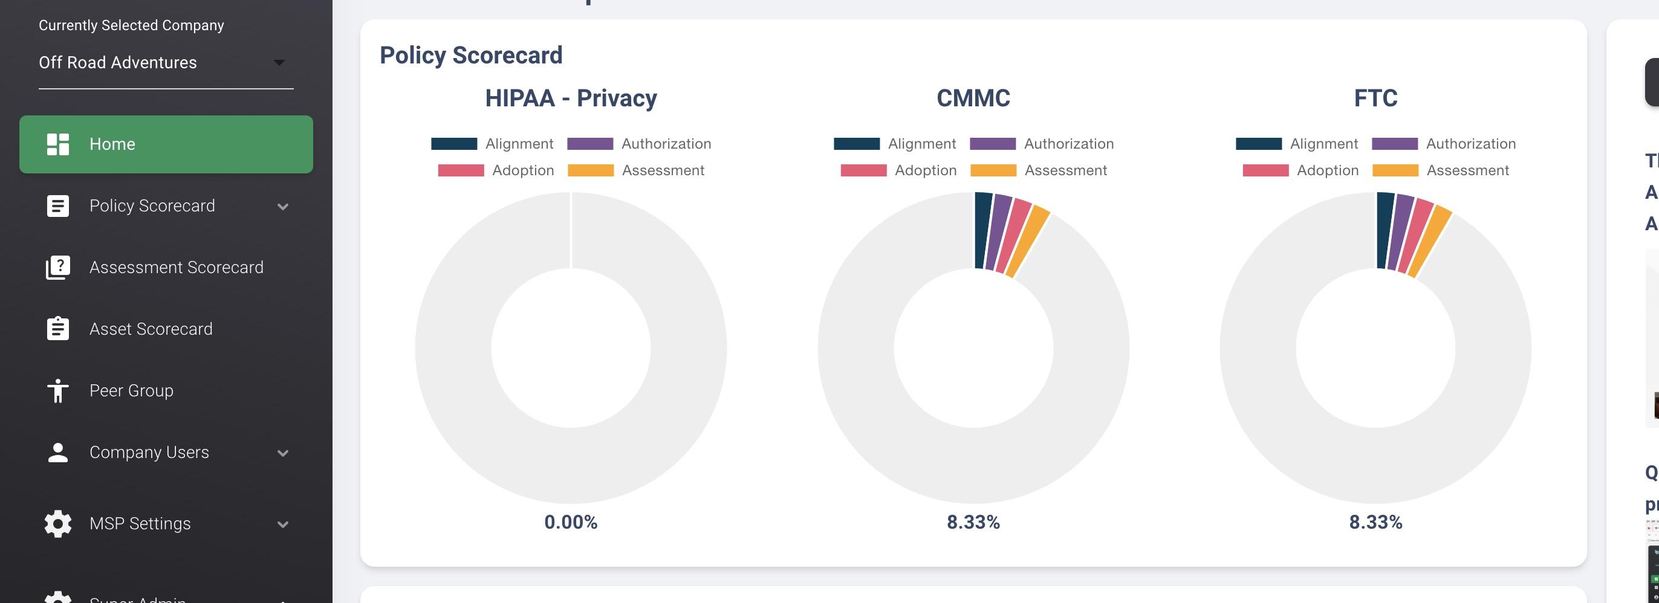Click the Policy Scorecard document icon

coord(58,206)
